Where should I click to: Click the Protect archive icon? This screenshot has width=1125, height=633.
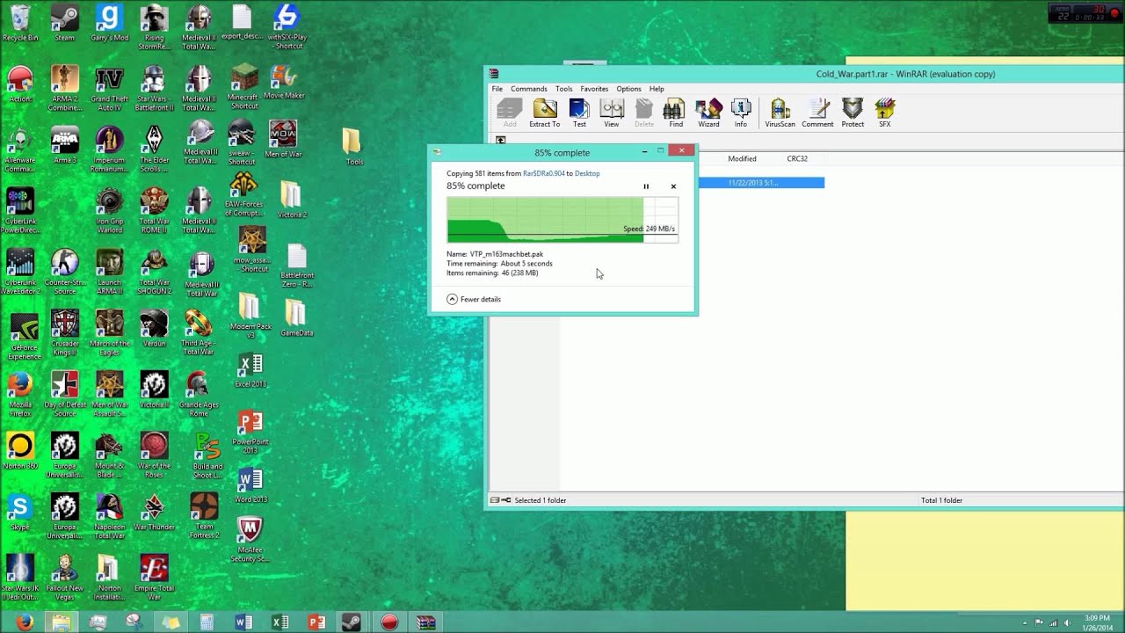pyautogui.click(x=853, y=113)
